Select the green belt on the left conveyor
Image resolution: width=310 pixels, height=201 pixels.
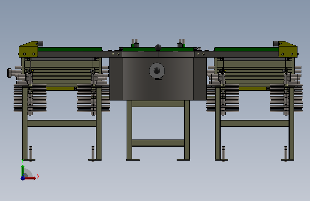click(x=70, y=49)
